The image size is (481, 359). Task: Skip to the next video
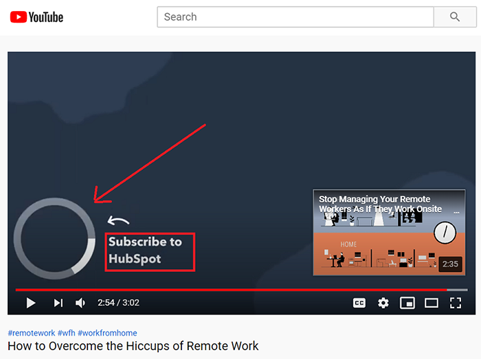pos(58,303)
